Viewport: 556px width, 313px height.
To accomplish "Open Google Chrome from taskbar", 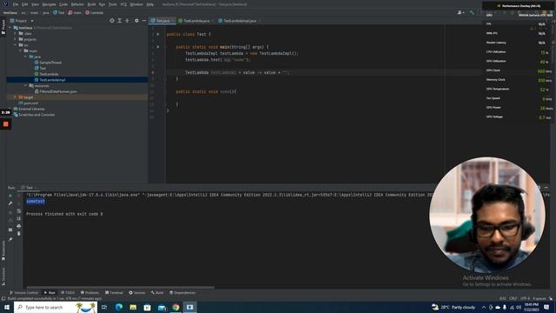I will click(175, 307).
